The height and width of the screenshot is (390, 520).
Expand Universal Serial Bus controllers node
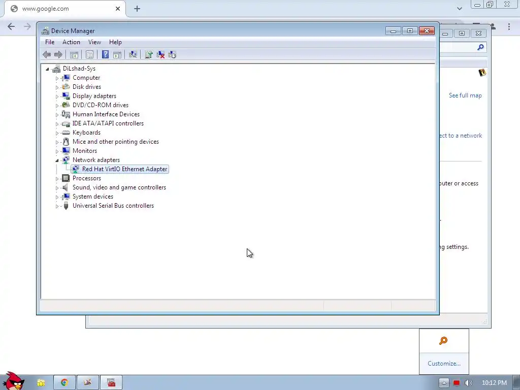(57, 206)
